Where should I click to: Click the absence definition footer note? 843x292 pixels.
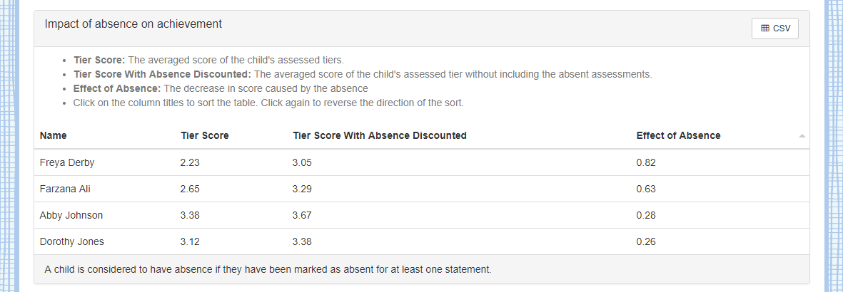(268, 269)
